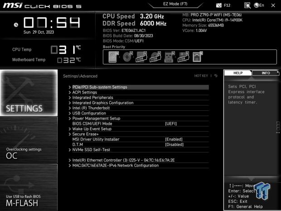The height and width of the screenshot is (211, 281).
Task: Close the BIOS with the X icon
Action: [273, 5]
